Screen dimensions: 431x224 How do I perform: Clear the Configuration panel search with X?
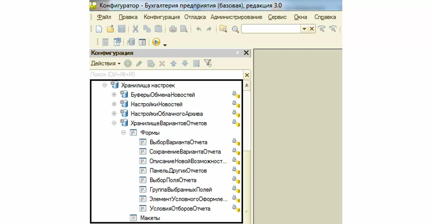pos(247,75)
